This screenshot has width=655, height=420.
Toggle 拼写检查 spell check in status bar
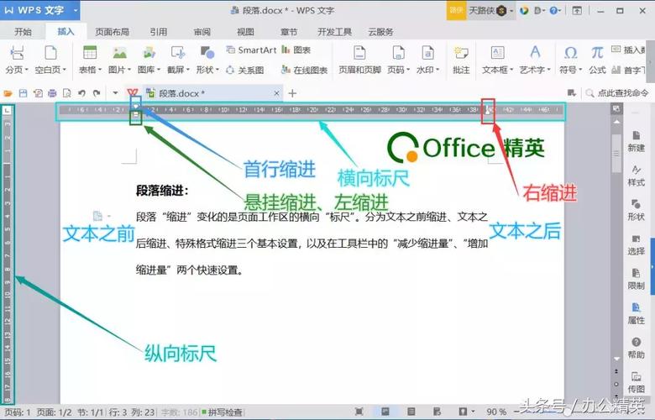coord(223,412)
